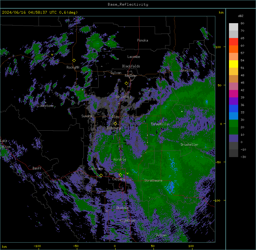Select the yellow 51-54 dBZ legend swatch
Screen dimensions: 256x250
[x=233, y=64]
